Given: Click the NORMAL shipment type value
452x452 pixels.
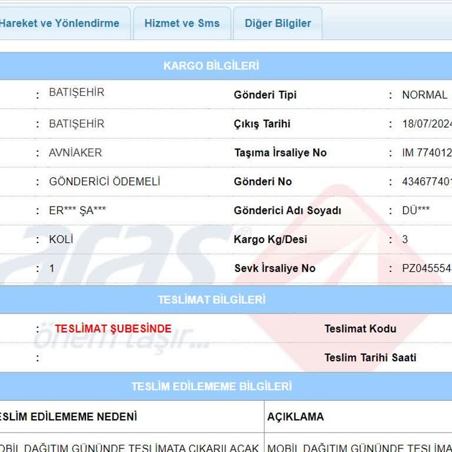Looking at the screenshot, I should (424, 95).
